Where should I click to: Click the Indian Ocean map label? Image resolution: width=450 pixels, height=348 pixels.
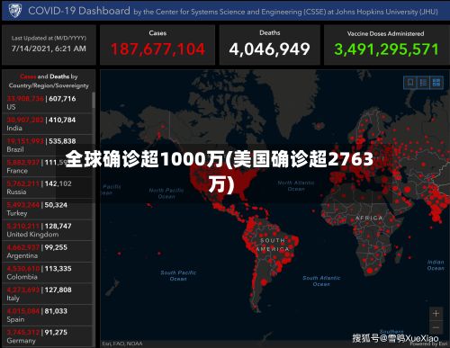click(x=436, y=265)
